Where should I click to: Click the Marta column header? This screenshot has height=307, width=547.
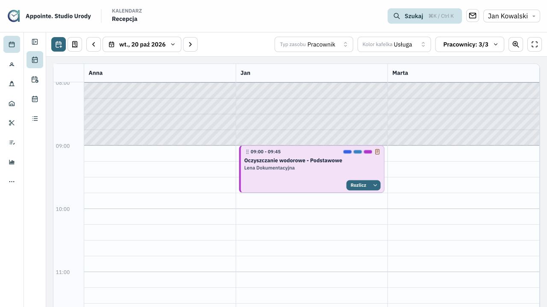[x=463, y=73]
